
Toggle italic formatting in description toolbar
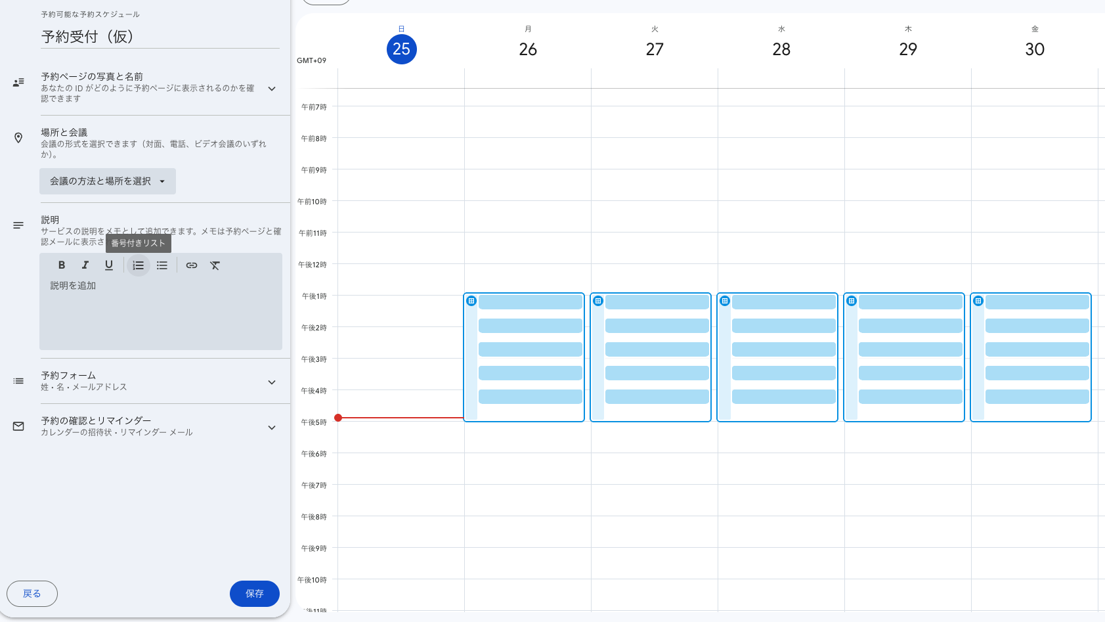click(x=85, y=265)
